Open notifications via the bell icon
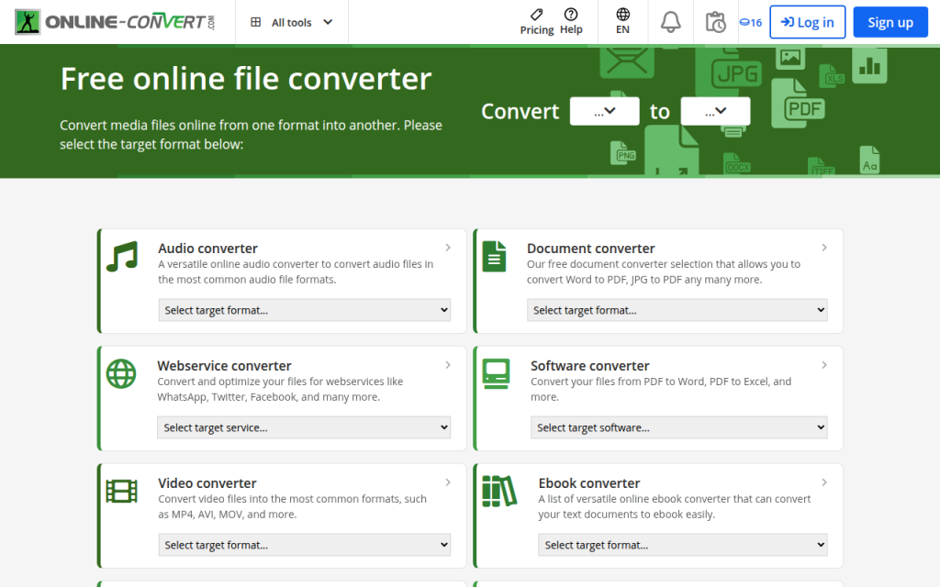The width and height of the screenshot is (940, 587). (670, 22)
